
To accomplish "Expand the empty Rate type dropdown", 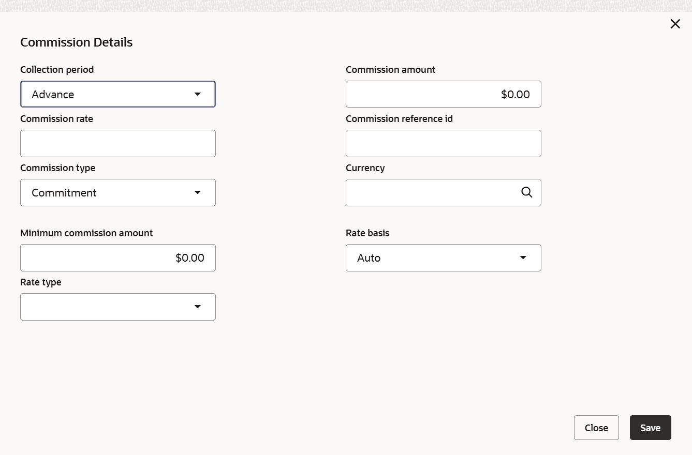I will [118, 307].
